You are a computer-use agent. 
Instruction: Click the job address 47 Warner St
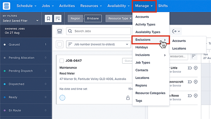click(93, 79)
